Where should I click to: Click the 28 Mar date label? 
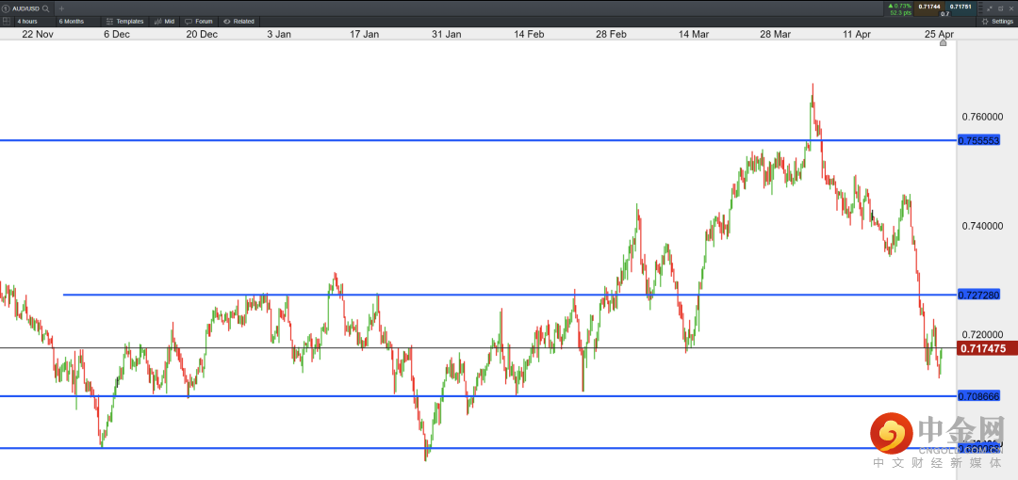[x=776, y=35]
